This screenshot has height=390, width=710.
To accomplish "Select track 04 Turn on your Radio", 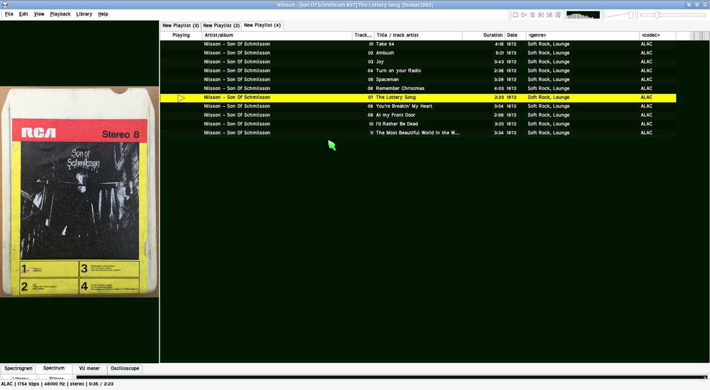I will [418, 71].
